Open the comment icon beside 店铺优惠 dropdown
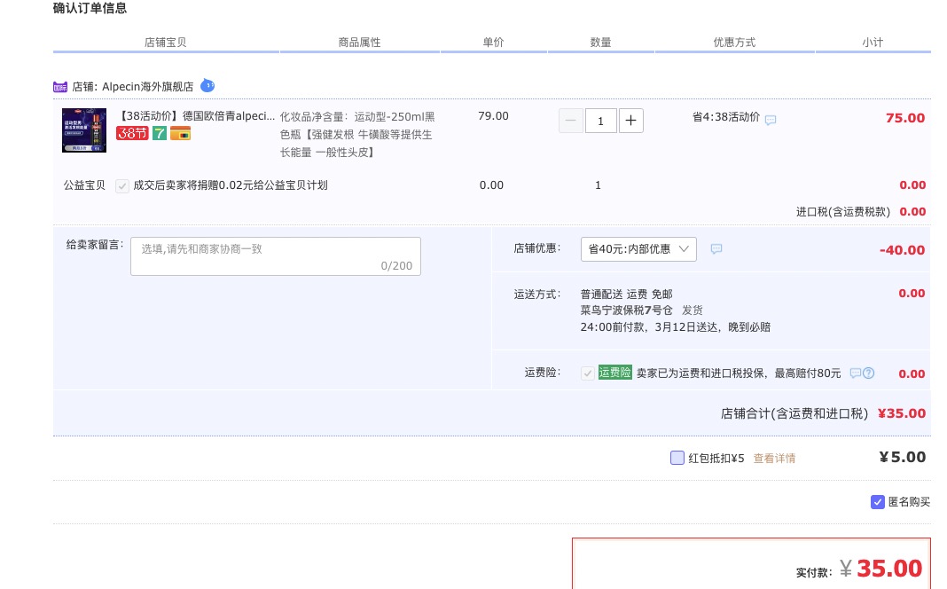The image size is (947, 589). pos(716,249)
